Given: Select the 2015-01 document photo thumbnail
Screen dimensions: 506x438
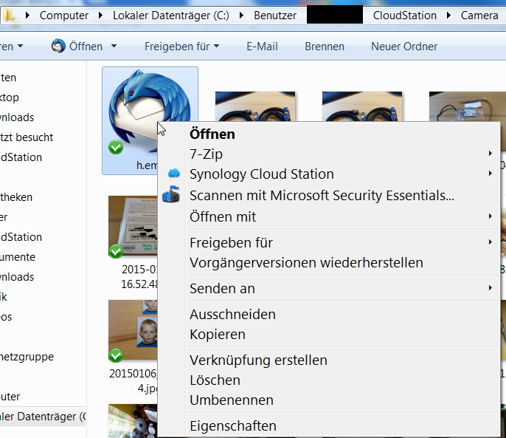Looking at the screenshot, I should click(x=133, y=225).
